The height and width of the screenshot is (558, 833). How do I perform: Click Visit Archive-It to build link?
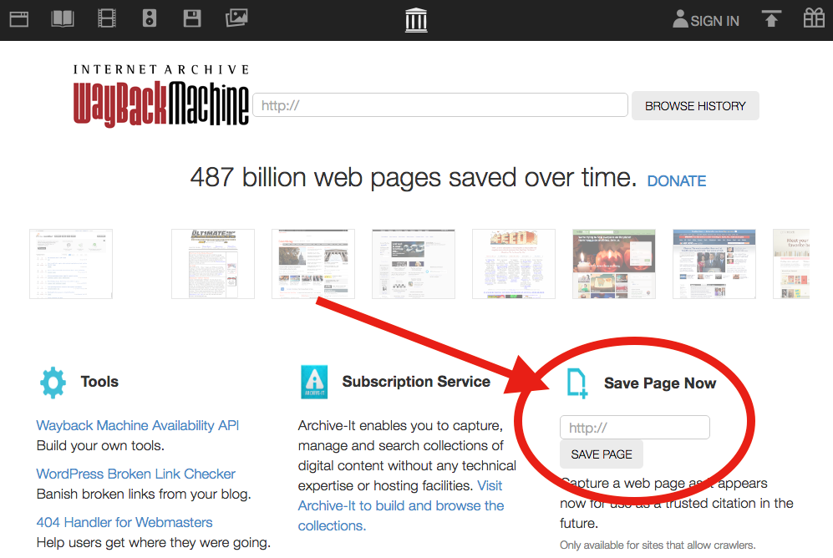point(400,505)
